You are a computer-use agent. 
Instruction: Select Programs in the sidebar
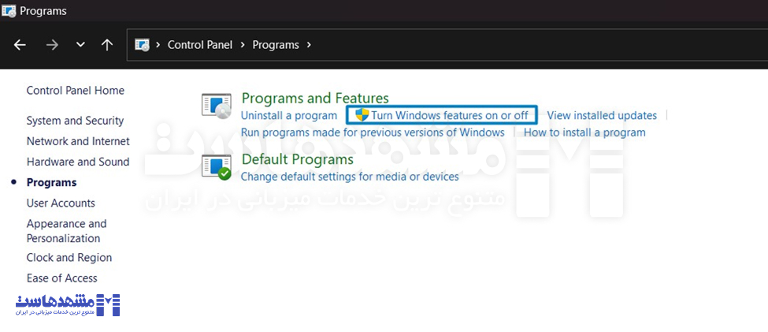(51, 182)
